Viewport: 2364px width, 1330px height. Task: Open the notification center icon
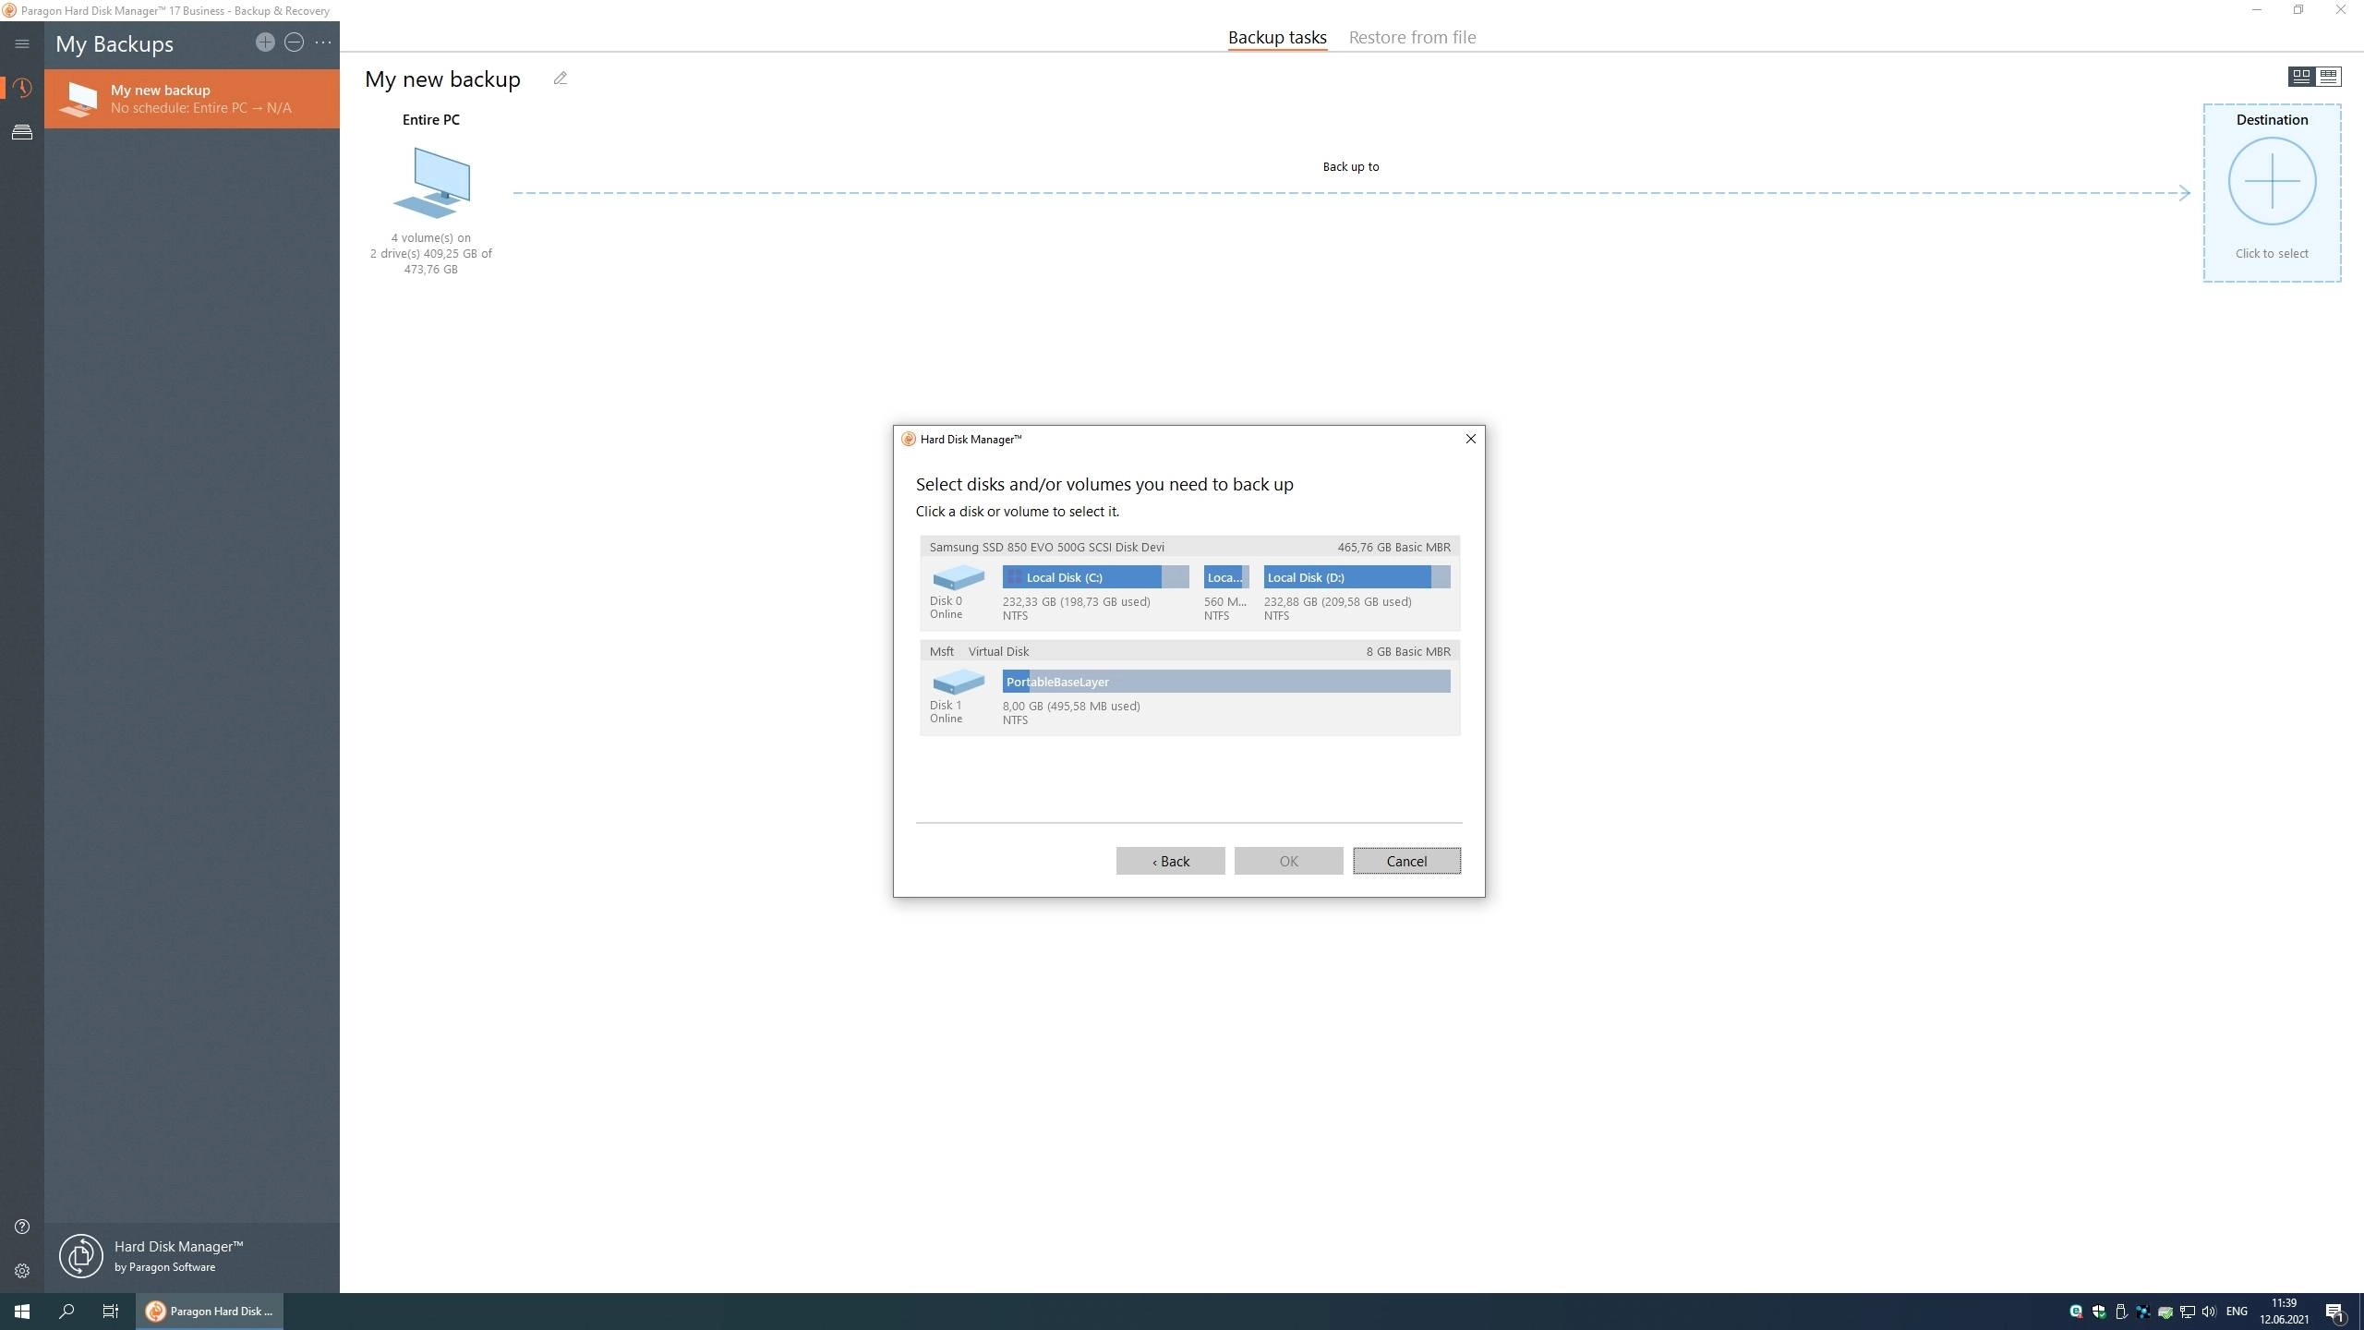pos(2335,1312)
